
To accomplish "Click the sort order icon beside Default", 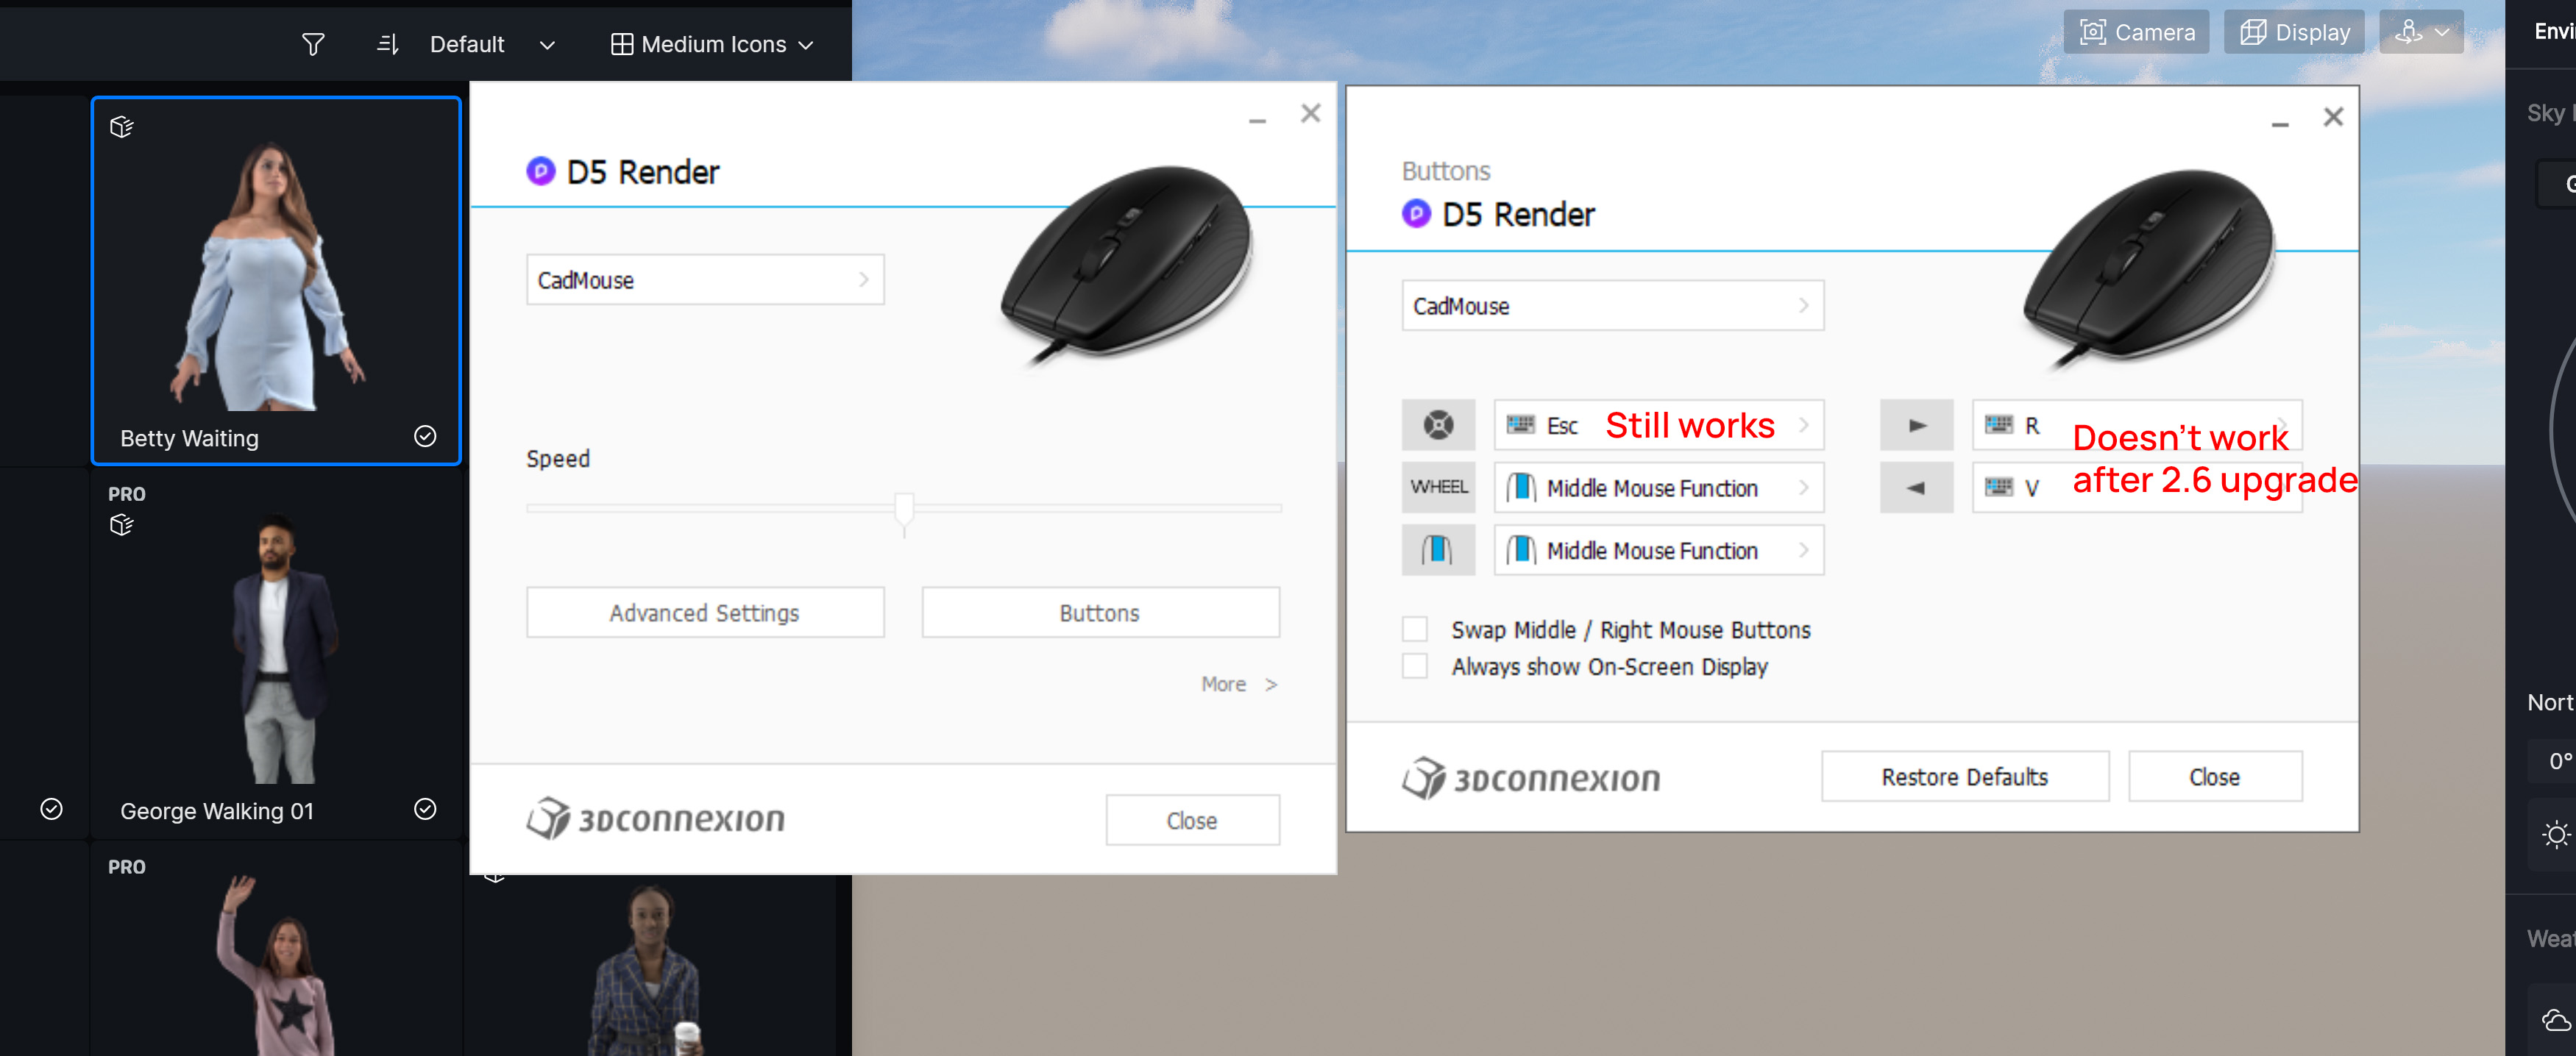I will pyautogui.click(x=387, y=43).
